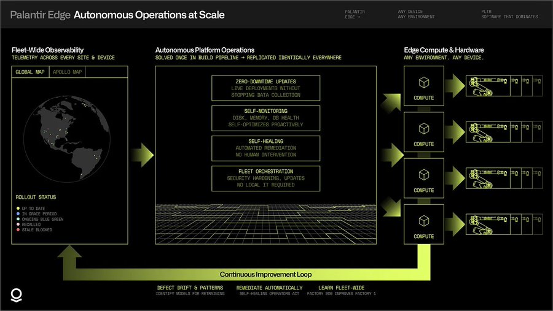Click the second robot arm conveyor illustration
Screen dimensions: 553x311
(504, 132)
